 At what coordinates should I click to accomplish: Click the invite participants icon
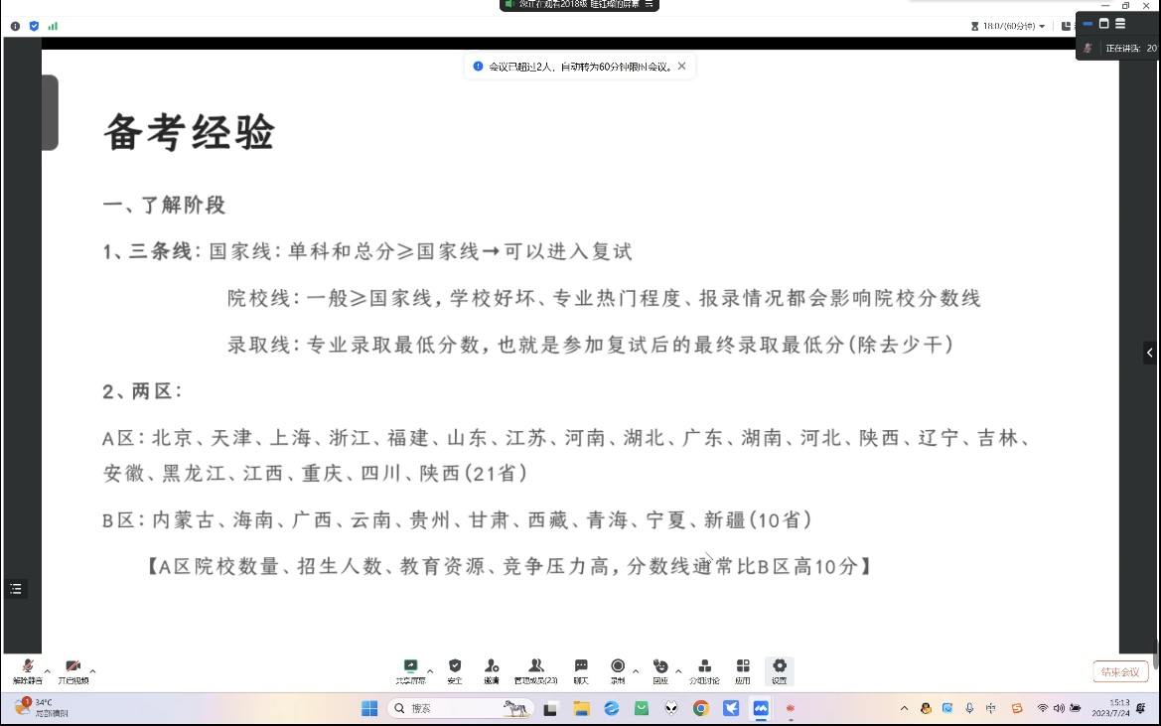pos(492,668)
